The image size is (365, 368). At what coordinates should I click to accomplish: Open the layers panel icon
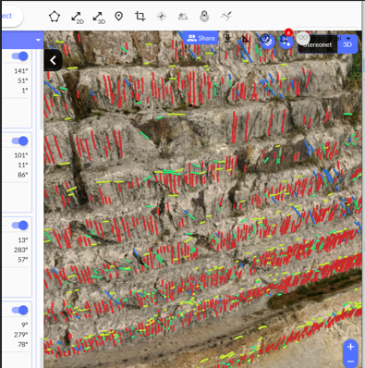[267, 41]
